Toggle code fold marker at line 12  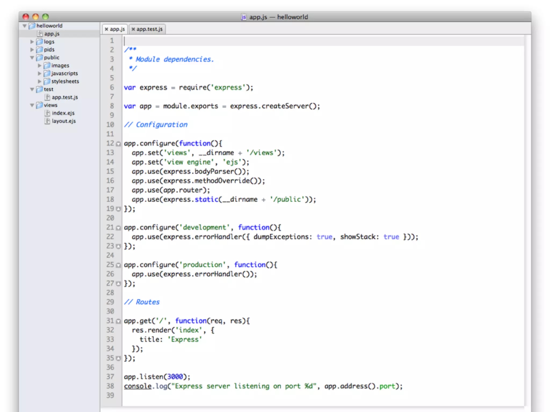pyautogui.click(x=118, y=144)
